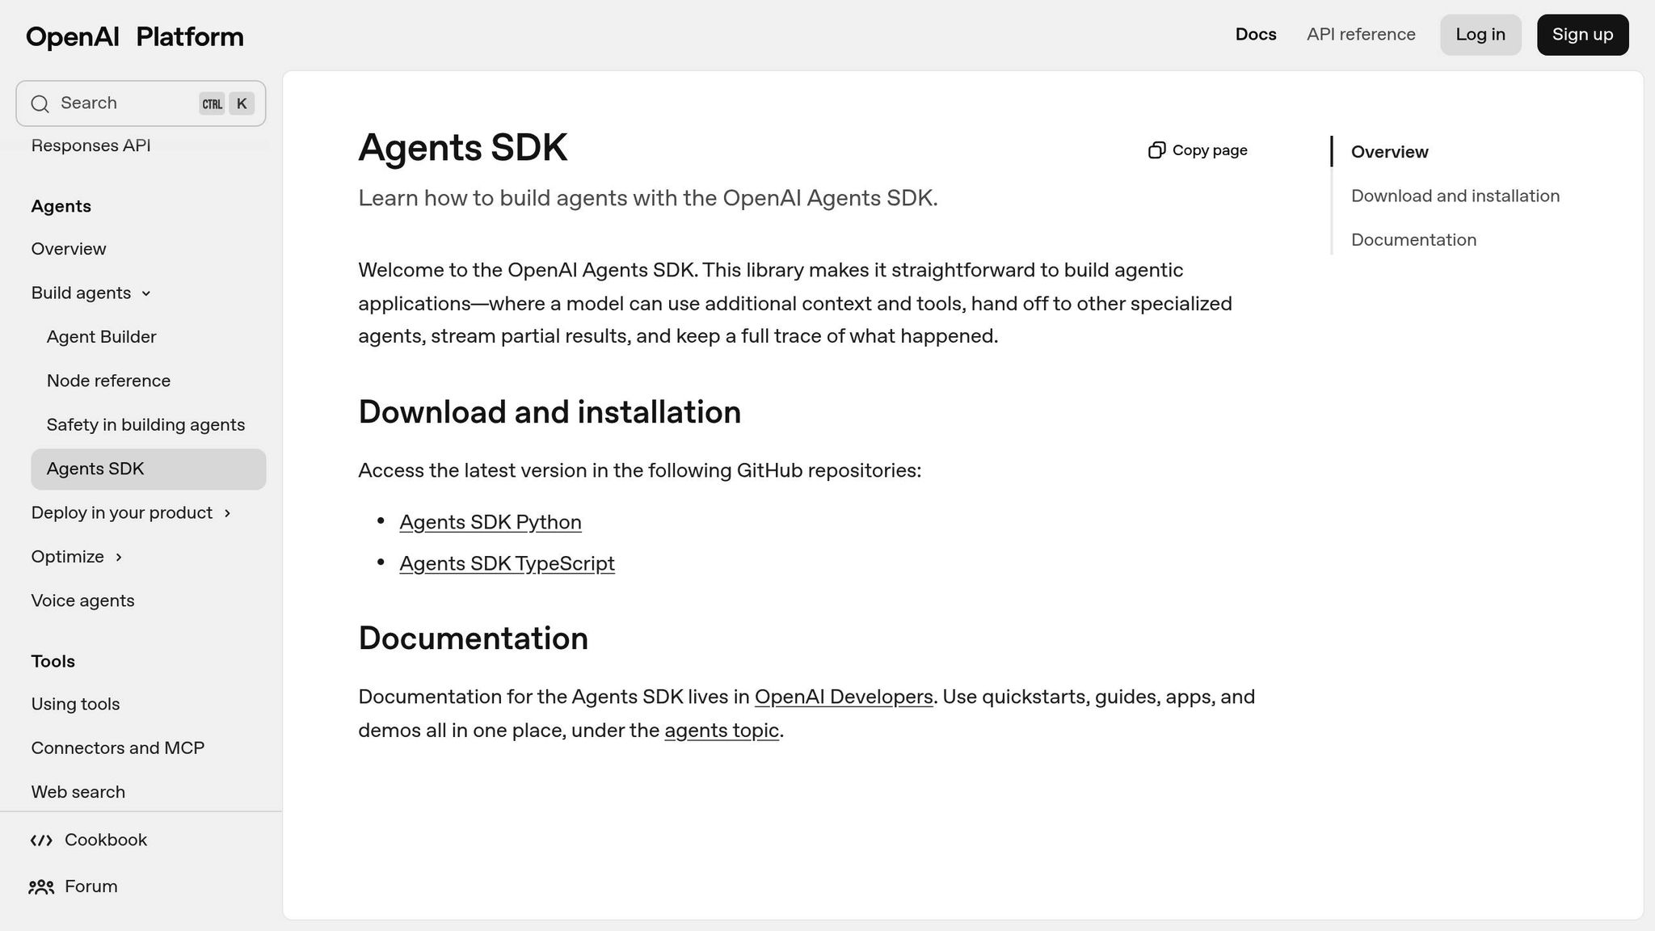Jump to Download and installation via page outline
Image resolution: width=1655 pixels, height=931 pixels.
1455,196
